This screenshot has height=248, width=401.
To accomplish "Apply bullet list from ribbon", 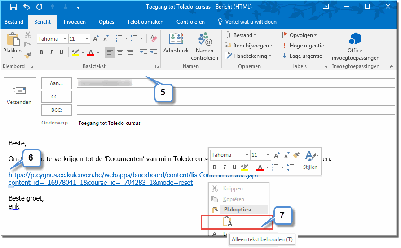I will pyautogui.click(x=119, y=39).
